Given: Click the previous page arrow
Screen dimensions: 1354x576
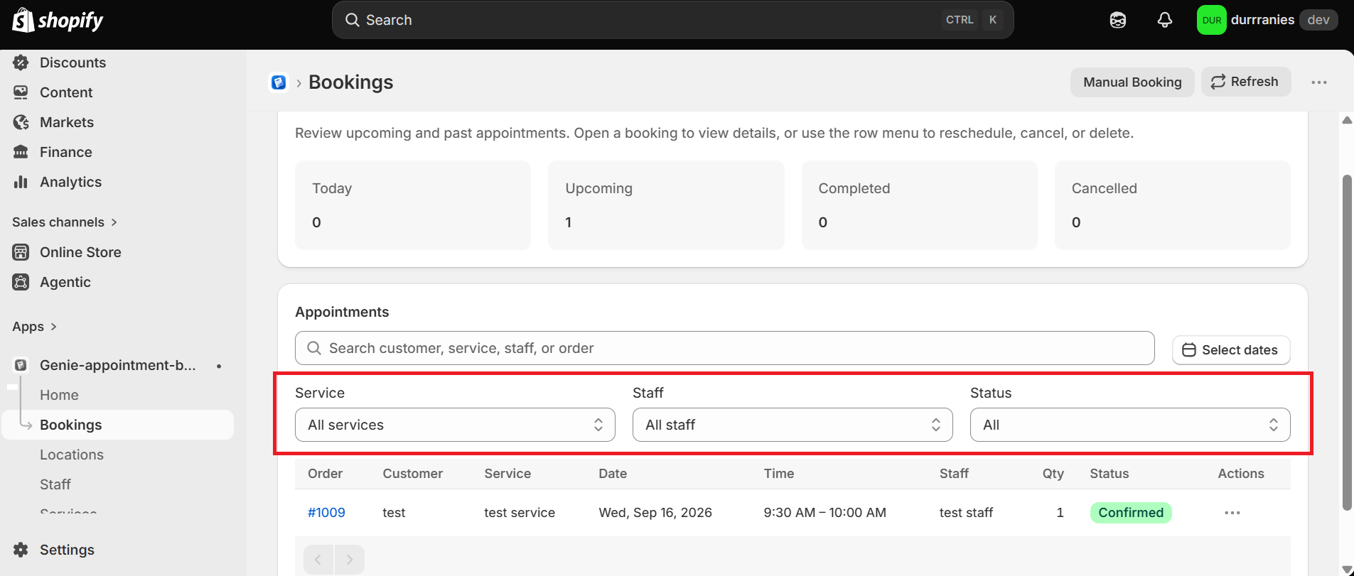Looking at the screenshot, I should click(x=318, y=560).
